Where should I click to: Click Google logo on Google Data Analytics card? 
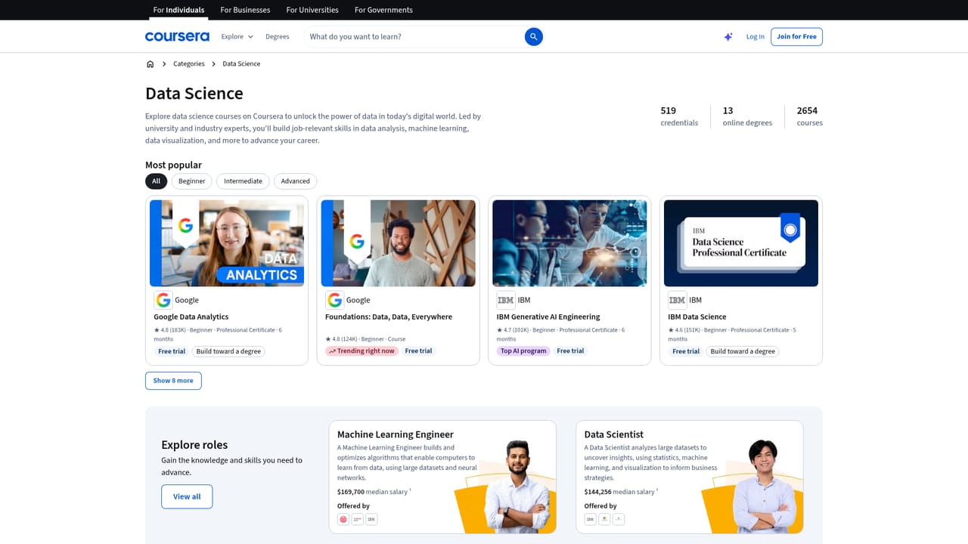point(163,300)
